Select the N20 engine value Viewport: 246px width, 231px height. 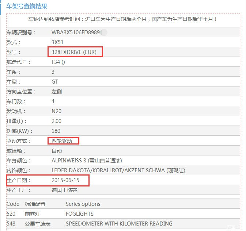(56, 111)
